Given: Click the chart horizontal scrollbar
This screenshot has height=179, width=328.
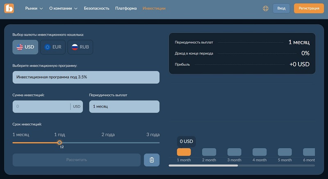Looking at the screenshot, I should click(x=203, y=165).
